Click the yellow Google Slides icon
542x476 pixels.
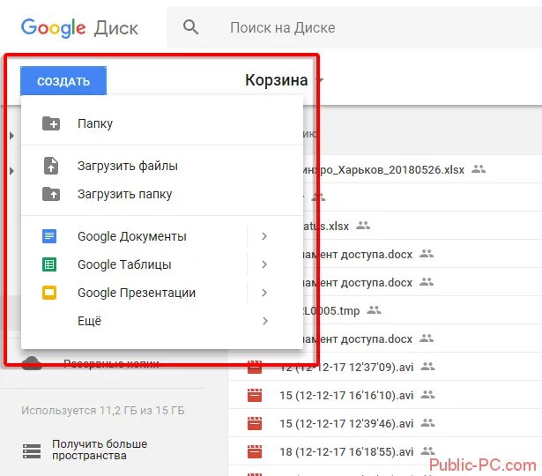(x=49, y=293)
